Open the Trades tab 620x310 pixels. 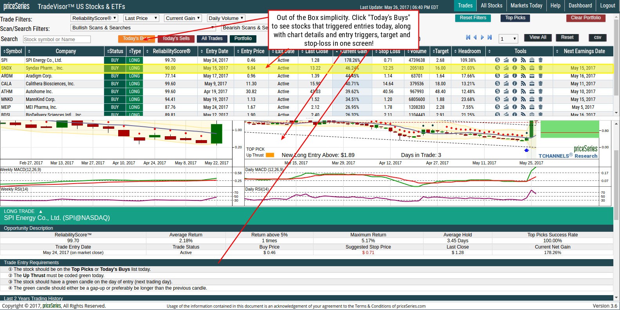(x=465, y=5)
